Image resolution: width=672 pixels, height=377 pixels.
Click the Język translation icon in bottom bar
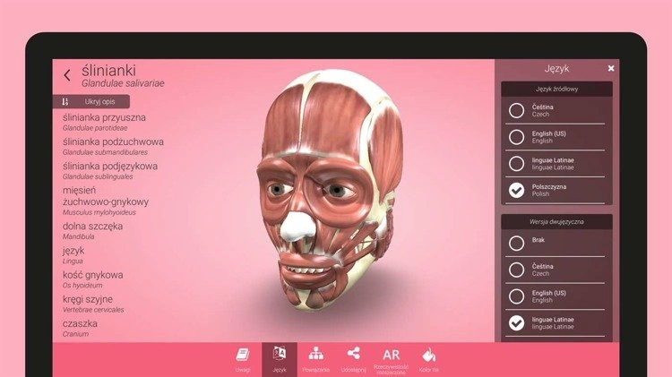279,356
